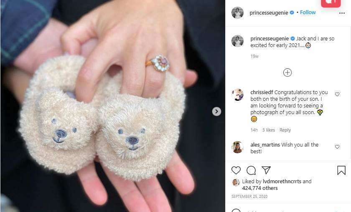Reply to chrissiedf's comment
This screenshot has width=351, height=212.
pos(285,130)
